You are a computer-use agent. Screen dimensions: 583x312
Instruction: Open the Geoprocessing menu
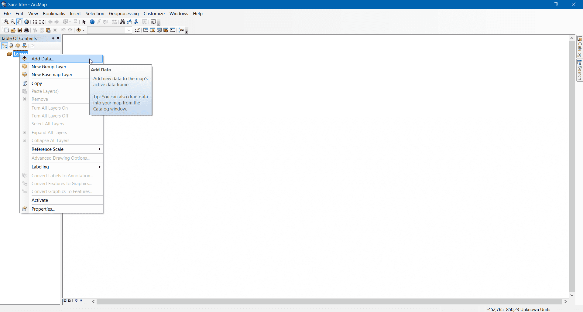coord(124,13)
